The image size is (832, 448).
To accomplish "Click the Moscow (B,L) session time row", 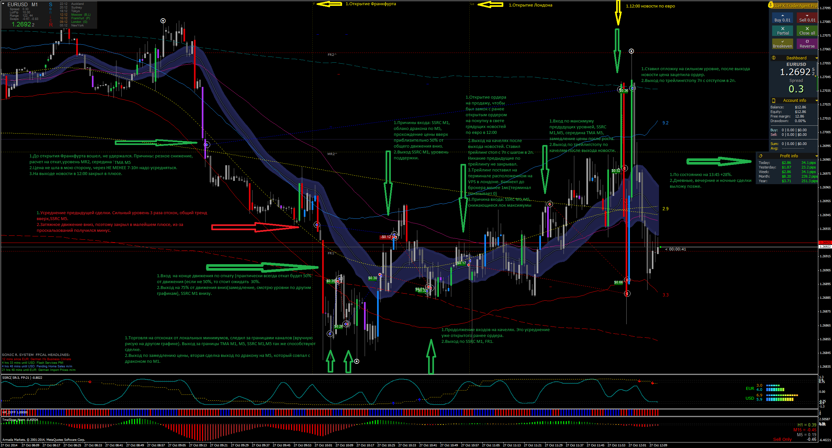I will [x=75, y=15].
